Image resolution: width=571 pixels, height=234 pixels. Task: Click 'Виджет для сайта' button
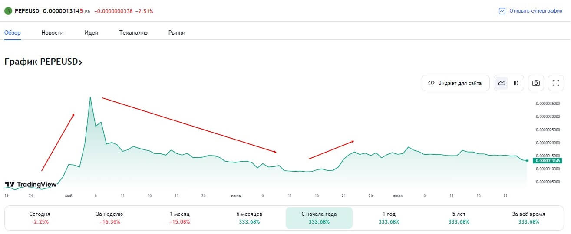(x=455, y=83)
